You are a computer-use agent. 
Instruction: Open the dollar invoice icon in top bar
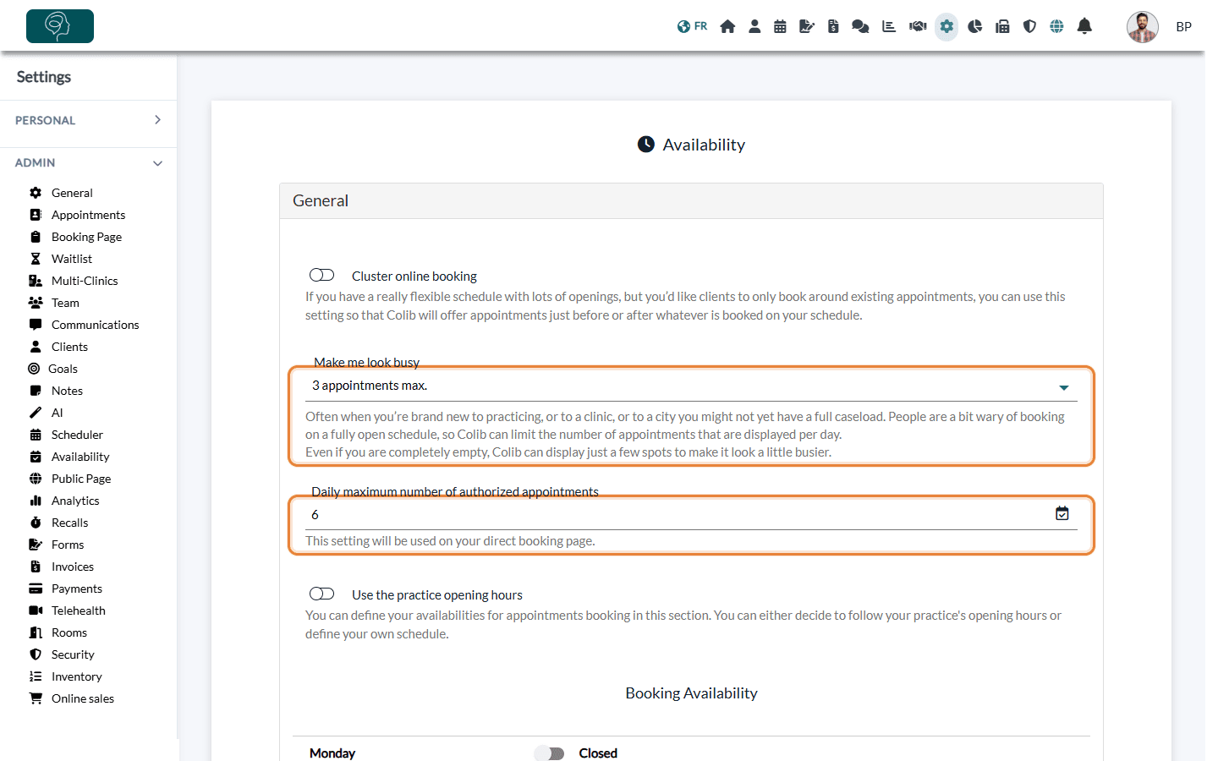833,26
